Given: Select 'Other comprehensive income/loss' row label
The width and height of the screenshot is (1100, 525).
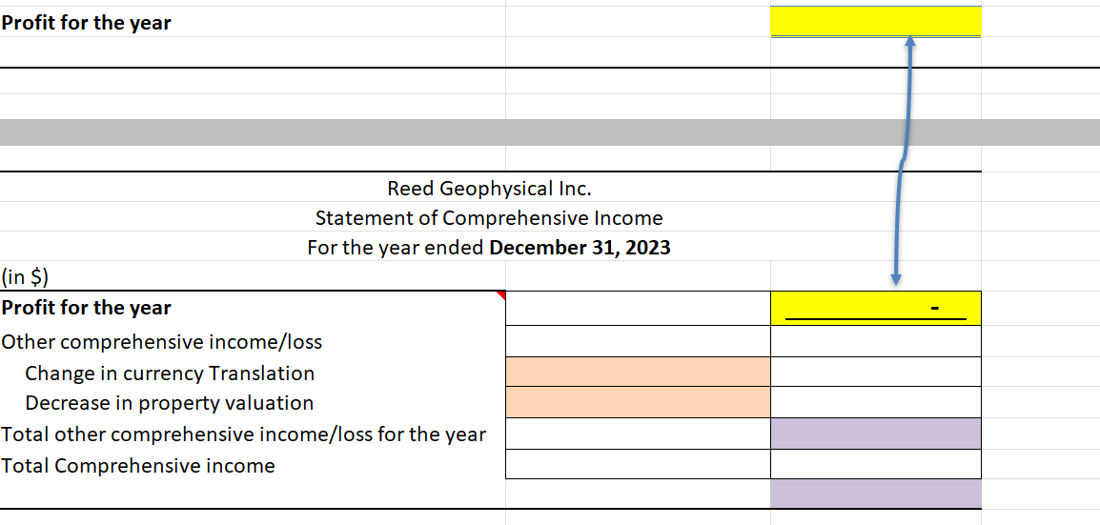Looking at the screenshot, I should (x=162, y=342).
